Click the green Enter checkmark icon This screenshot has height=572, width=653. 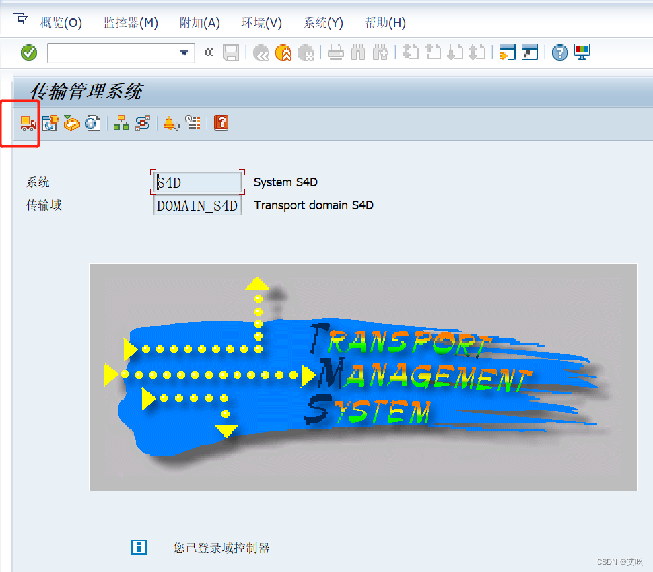click(x=29, y=52)
